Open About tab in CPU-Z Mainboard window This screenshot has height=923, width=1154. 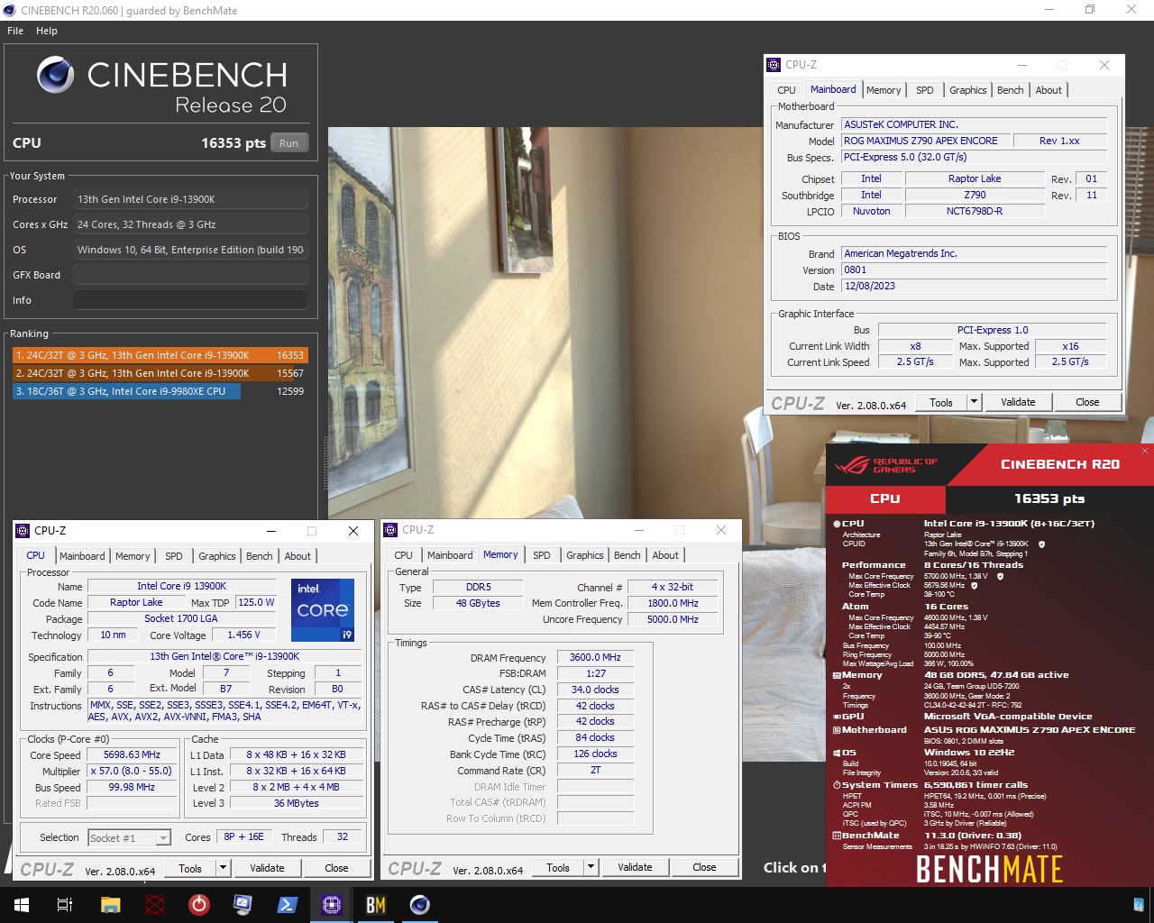pos(1049,90)
